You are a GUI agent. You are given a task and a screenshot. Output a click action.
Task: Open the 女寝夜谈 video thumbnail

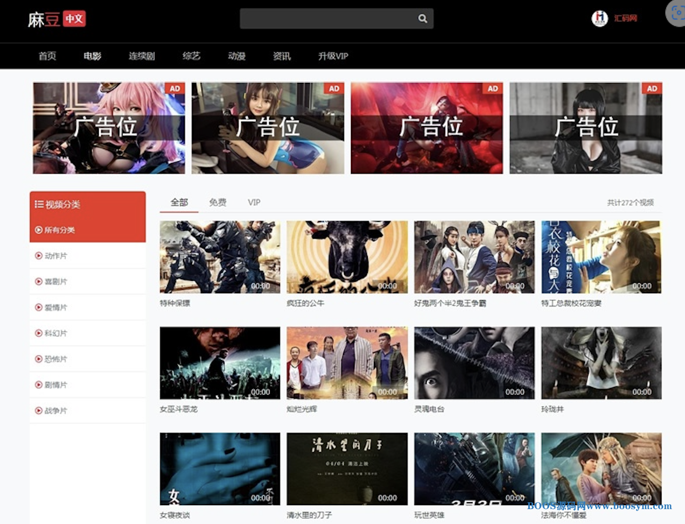(x=220, y=469)
